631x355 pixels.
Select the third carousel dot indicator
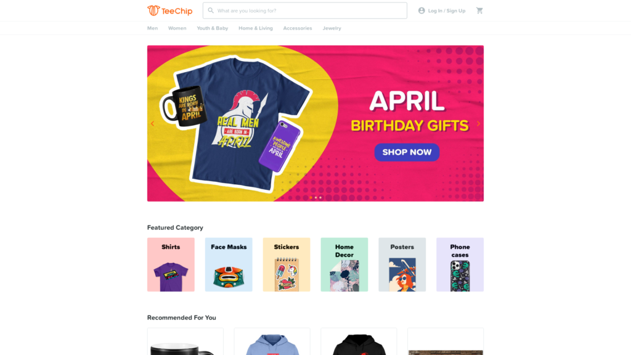coord(320,198)
